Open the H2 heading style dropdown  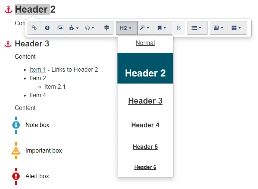(x=126, y=28)
